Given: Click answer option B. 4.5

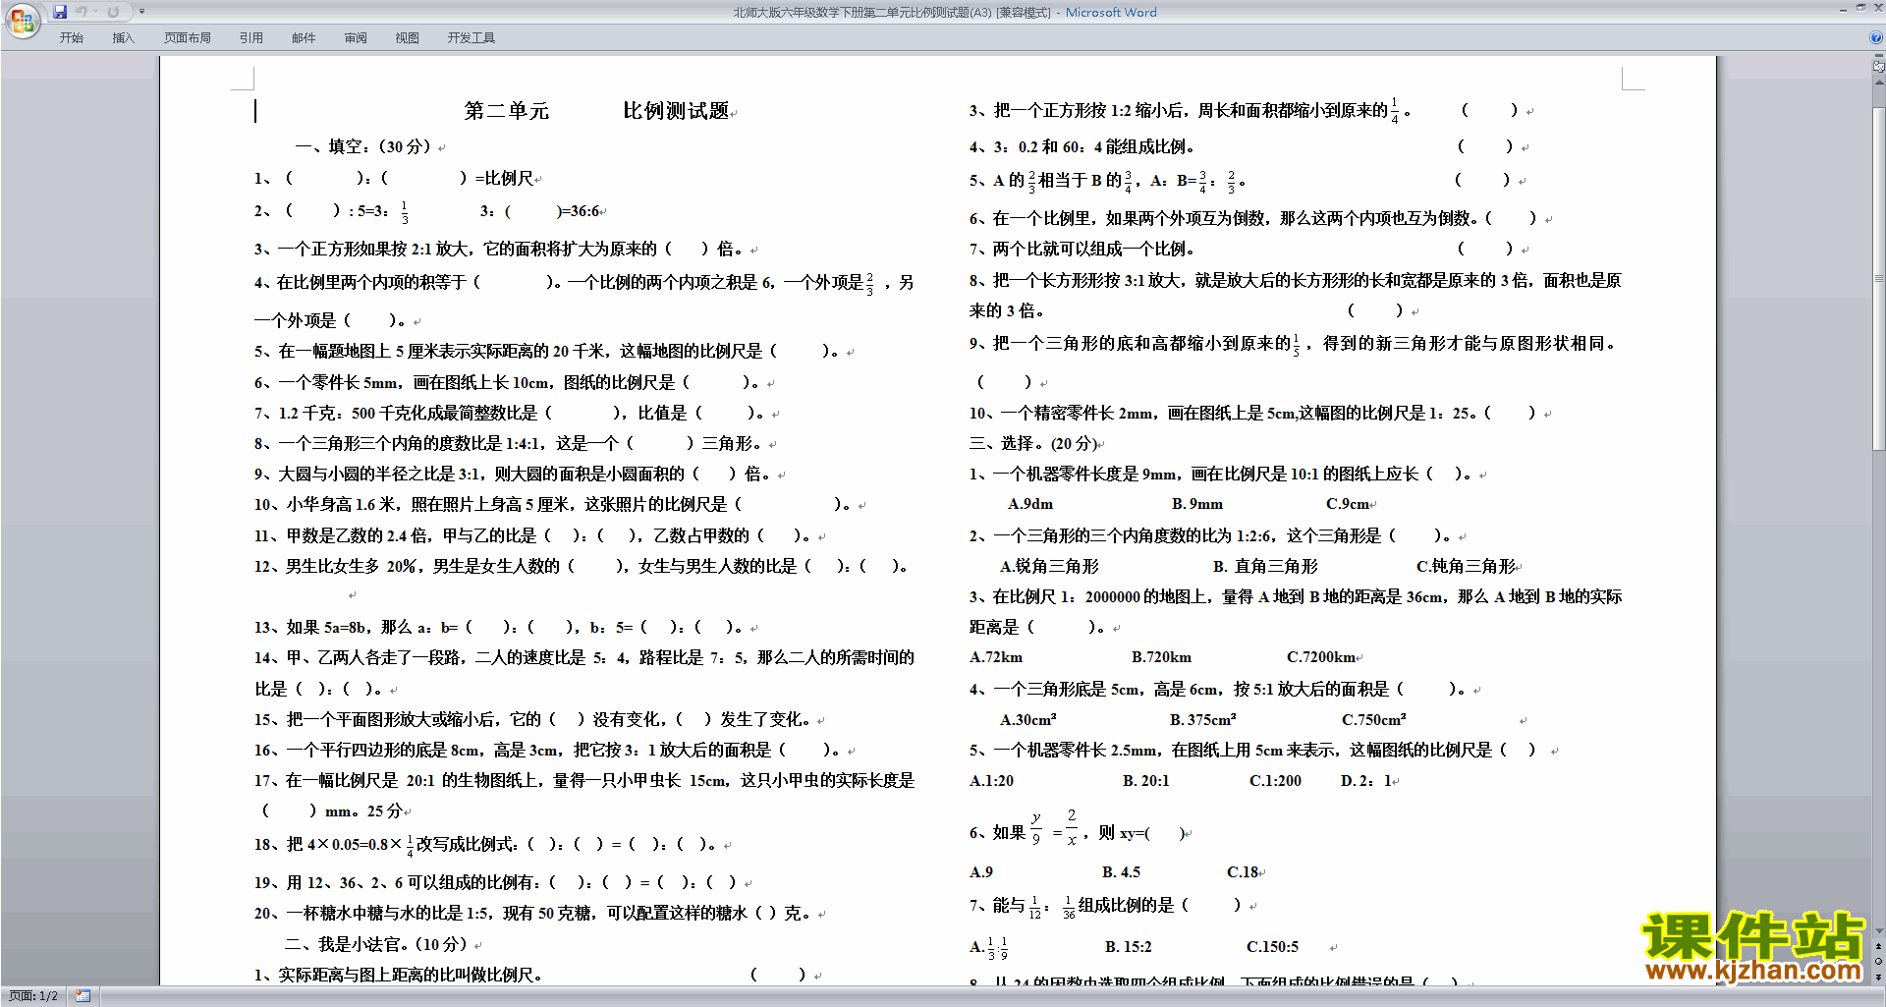Looking at the screenshot, I should point(1121,872).
